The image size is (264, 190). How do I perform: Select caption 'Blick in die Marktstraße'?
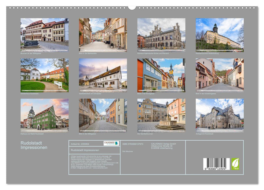pos(88,53)
